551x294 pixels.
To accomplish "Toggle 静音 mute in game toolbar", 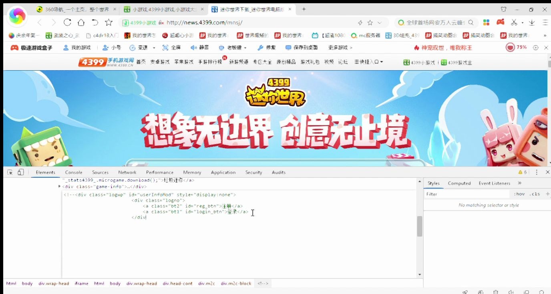I will pyautogui.click(x=199, y=48).
